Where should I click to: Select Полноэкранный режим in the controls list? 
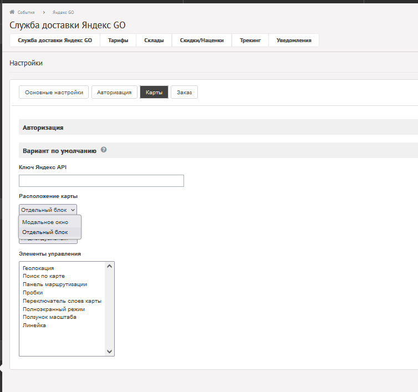click(x=54, y=309)
